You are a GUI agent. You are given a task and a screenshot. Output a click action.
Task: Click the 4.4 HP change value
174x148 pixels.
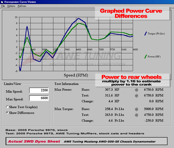pyautogui.click(x=114, y=101)
